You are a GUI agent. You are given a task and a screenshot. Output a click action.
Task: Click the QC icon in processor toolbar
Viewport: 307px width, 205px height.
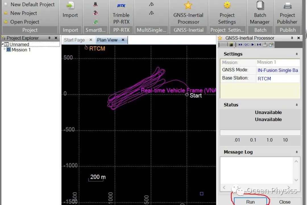click(246, 45)
